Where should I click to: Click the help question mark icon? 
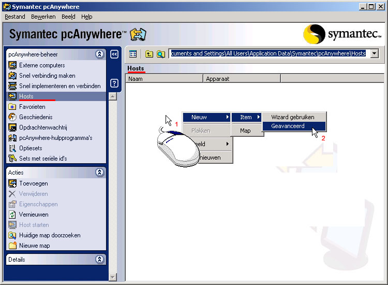(115, 83)
